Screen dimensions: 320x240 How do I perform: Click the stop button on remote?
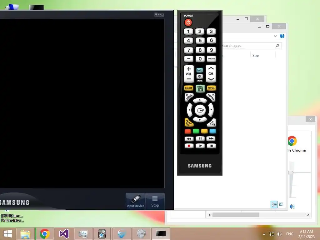(212, 146)
